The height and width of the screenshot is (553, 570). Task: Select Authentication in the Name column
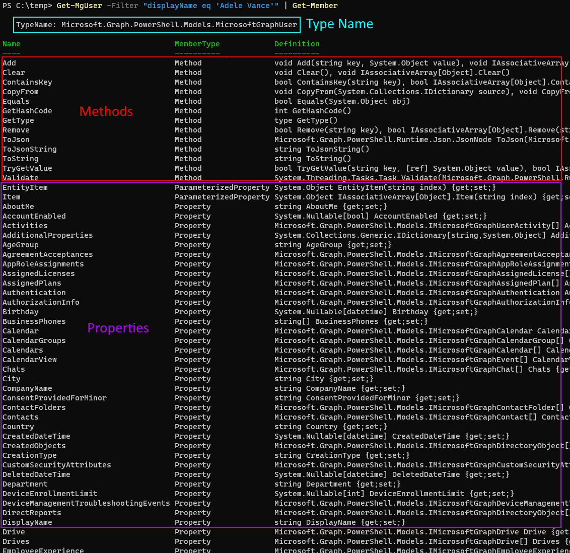[x=34, y=293]
